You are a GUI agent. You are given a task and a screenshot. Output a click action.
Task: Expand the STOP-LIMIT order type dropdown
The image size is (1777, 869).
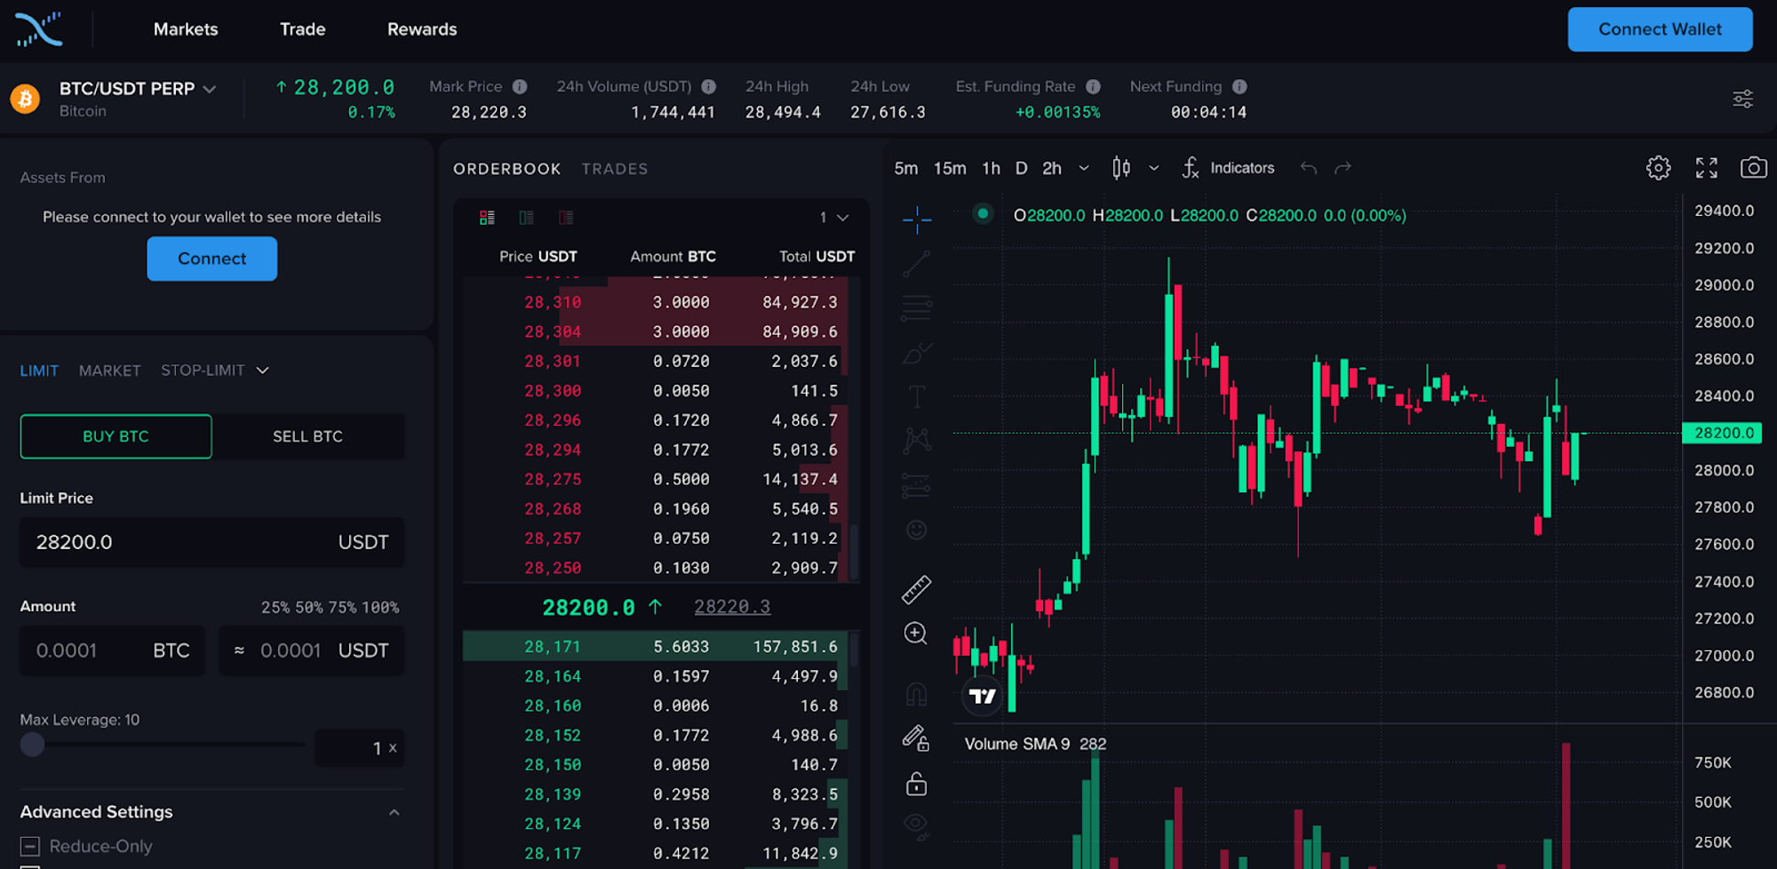pyautogui.click(x=262, y=371)
